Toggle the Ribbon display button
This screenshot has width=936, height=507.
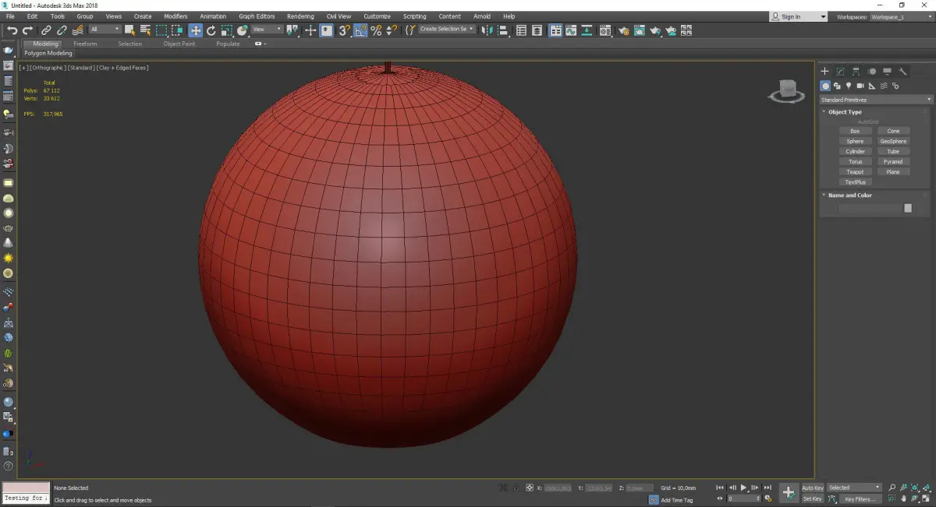click(x=555, y=30)
